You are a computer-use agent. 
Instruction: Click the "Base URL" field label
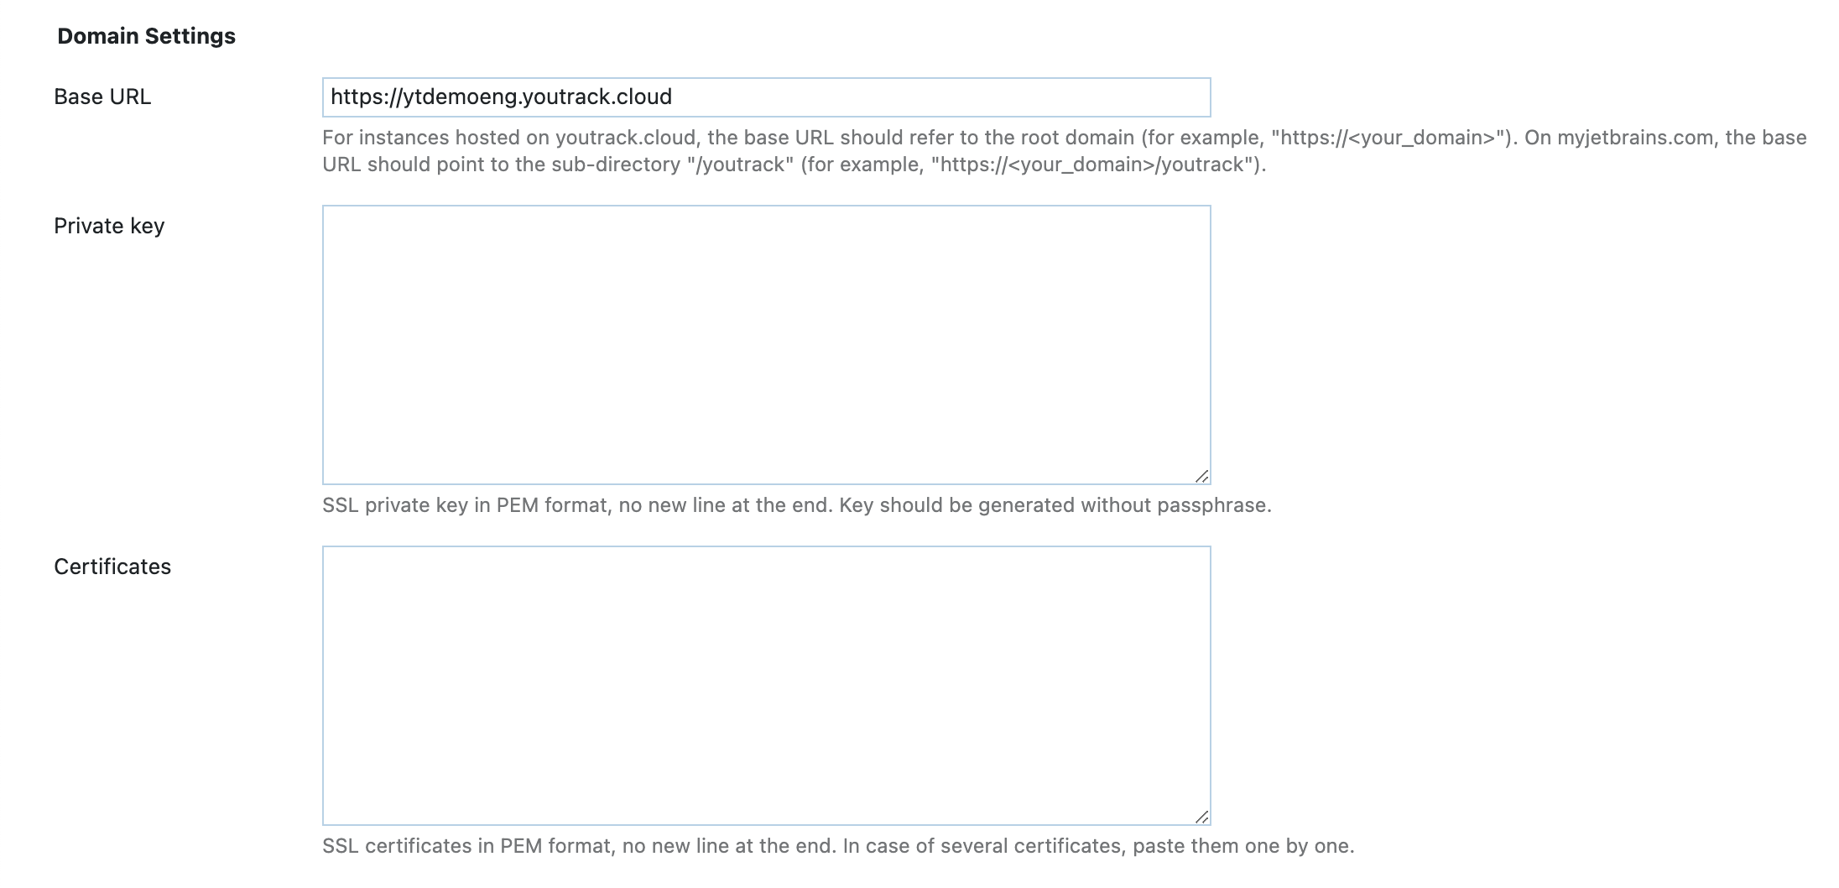pyautogui.click(x=102, y=97)
